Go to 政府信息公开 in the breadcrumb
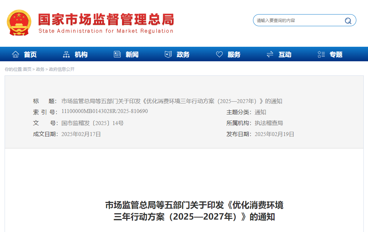This screenshot has height=232, width=368. [x=62, y=69]
